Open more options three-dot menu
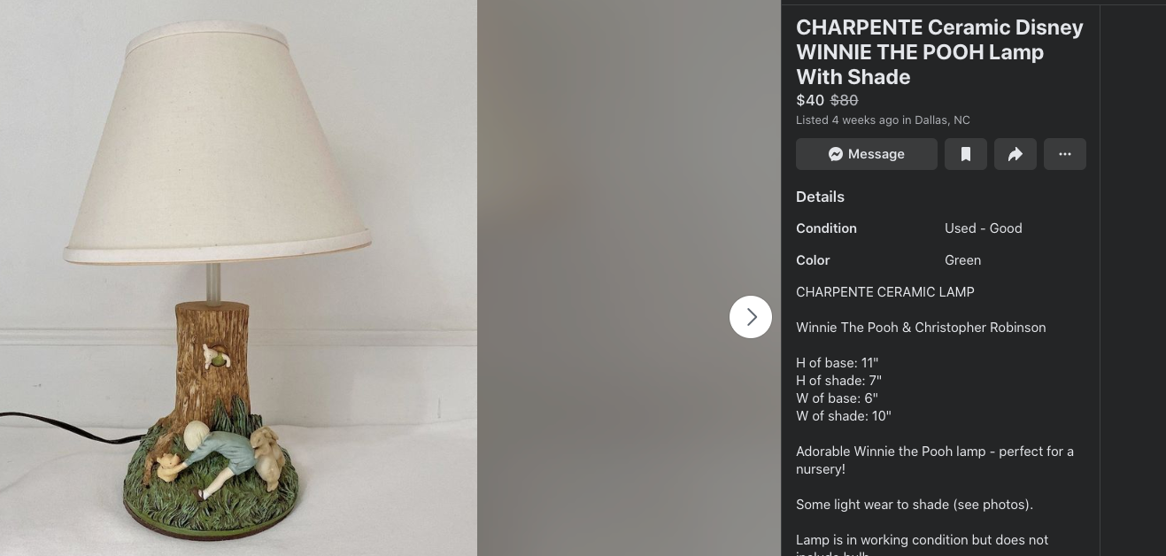The height and width of the screenshot is (556, 1166). point(1065,154)
